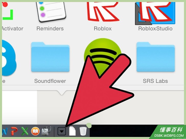Launch the Skype app icon
Image resolution: width=186 pixels, height=139 pixels.
coord(9,58)
